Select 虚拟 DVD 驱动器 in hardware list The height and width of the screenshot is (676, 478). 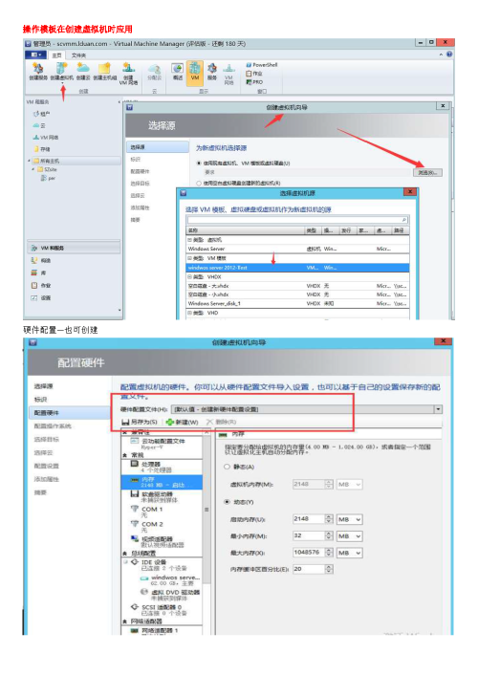click(x=170, y=595)
